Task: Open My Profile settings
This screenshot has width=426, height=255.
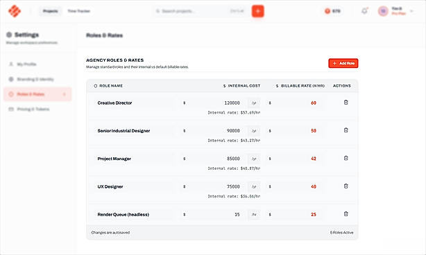Action: click(x=37, y=64)
